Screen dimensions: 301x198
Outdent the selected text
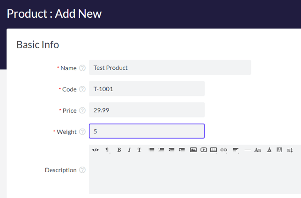[x=172, y=150]
